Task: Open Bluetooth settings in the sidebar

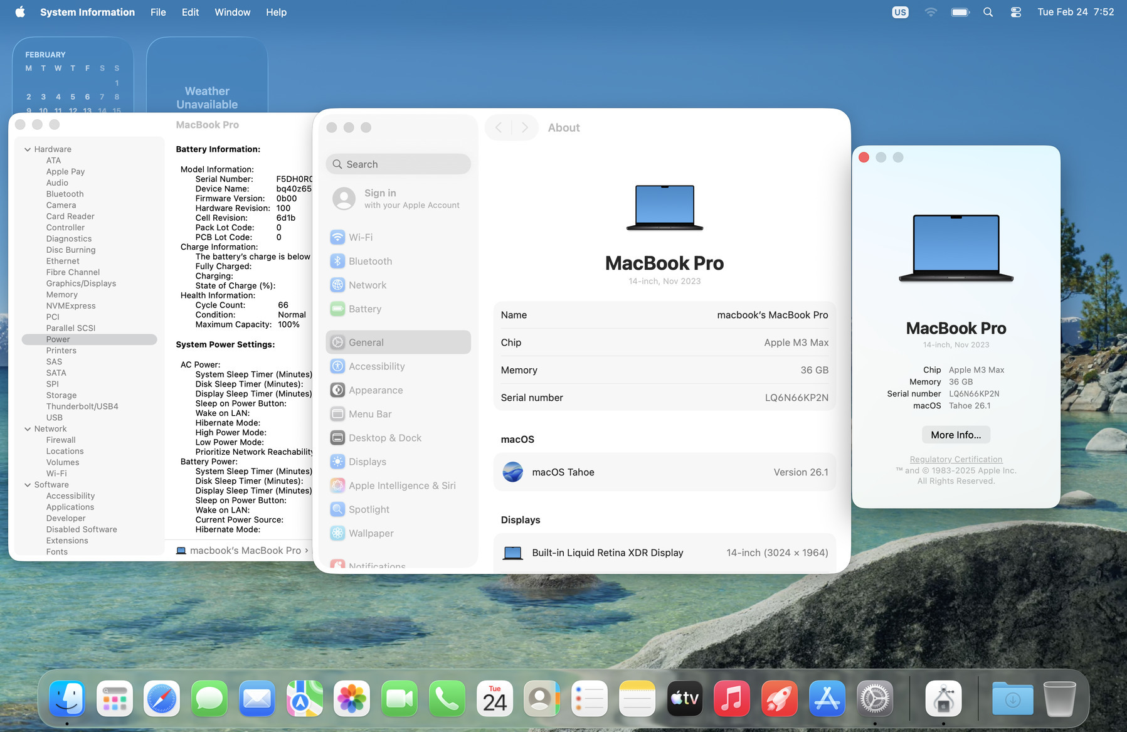Action: click(x=370, y=261)
